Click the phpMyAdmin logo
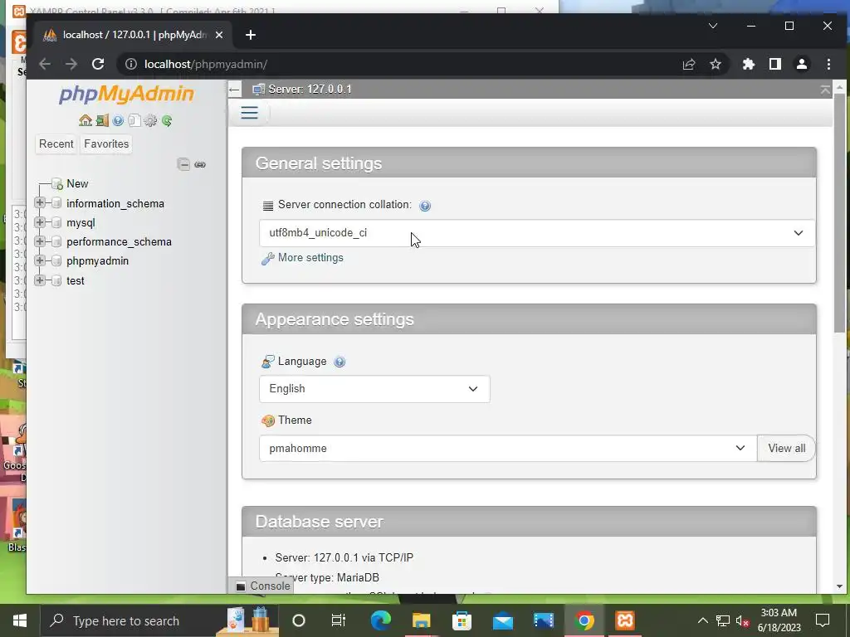 (126, 94)
